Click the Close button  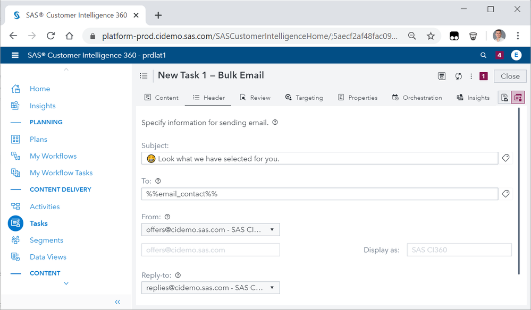[510, 76]
